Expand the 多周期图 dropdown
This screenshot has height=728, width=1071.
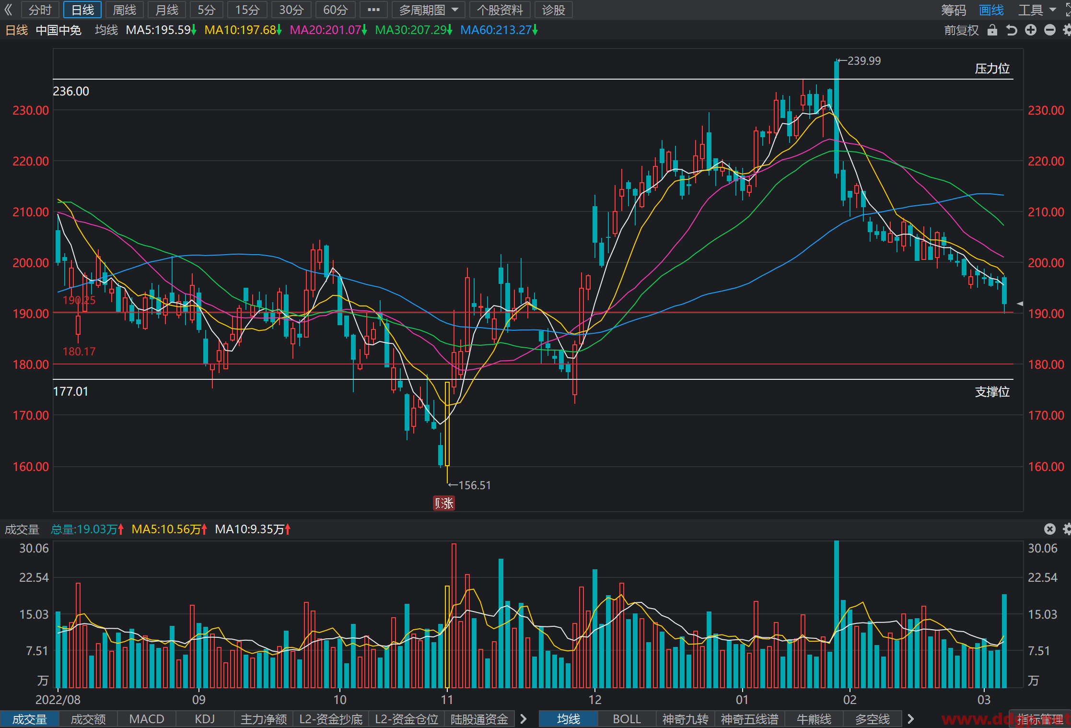click(429, 10)
